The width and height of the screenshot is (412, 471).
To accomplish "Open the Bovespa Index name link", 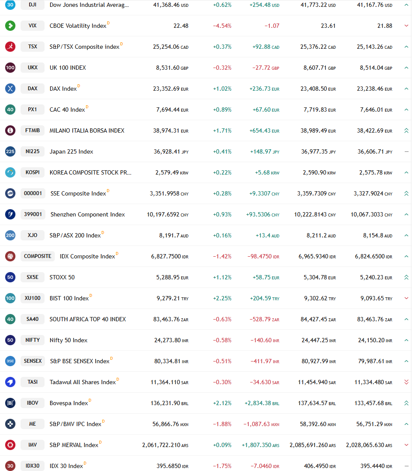I will click(69, 403).
